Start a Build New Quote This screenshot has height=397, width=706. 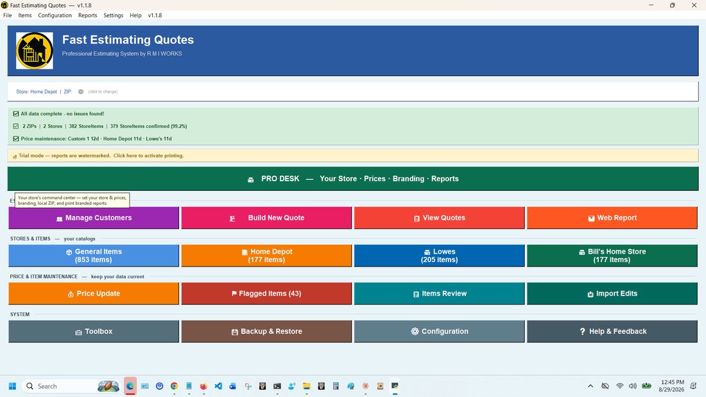pos(266,218)
